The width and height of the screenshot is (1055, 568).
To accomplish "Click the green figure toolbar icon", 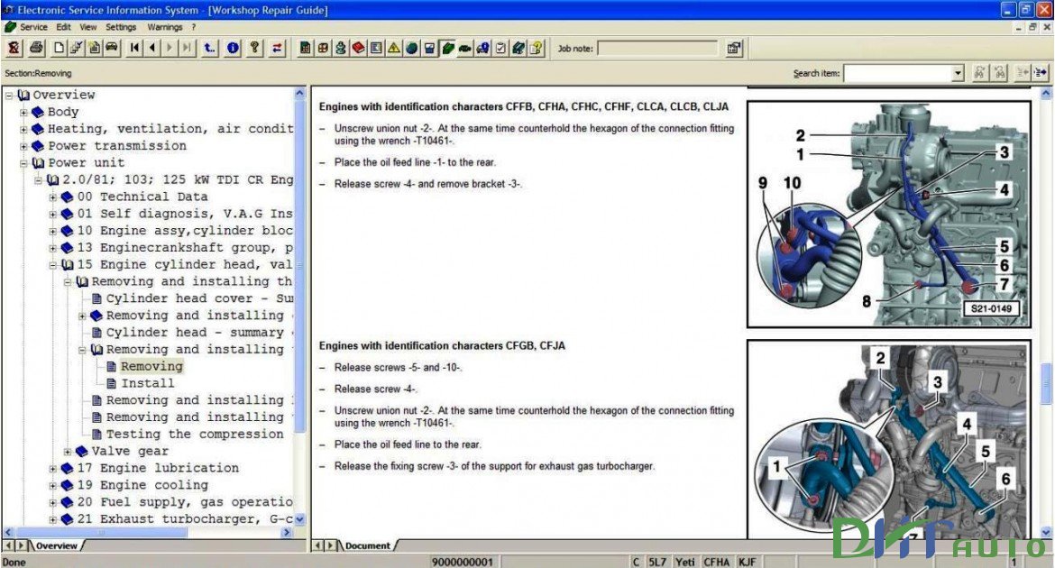I will click(340, 48).
